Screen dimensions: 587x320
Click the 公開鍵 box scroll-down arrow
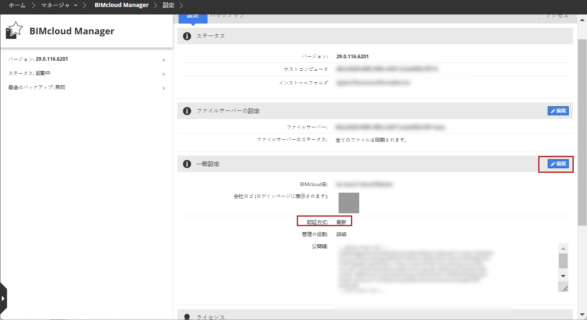[563, 276]
